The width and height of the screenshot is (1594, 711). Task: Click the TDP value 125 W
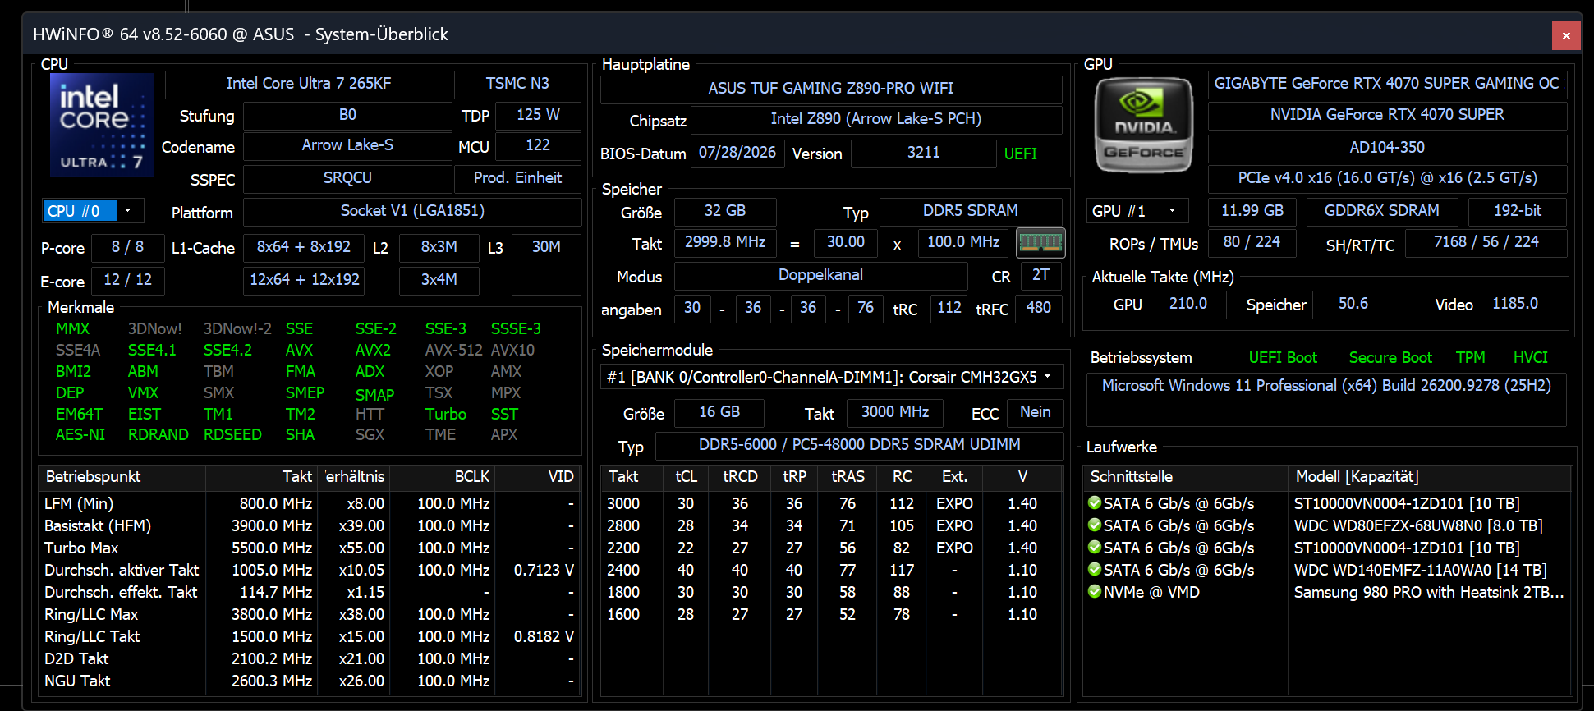click(538, 115)
